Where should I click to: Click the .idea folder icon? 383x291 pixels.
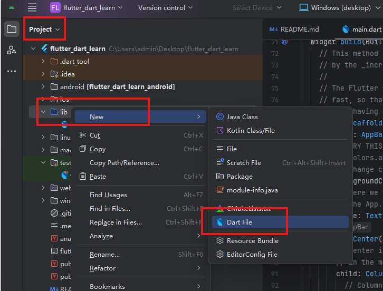coord(54,74)
